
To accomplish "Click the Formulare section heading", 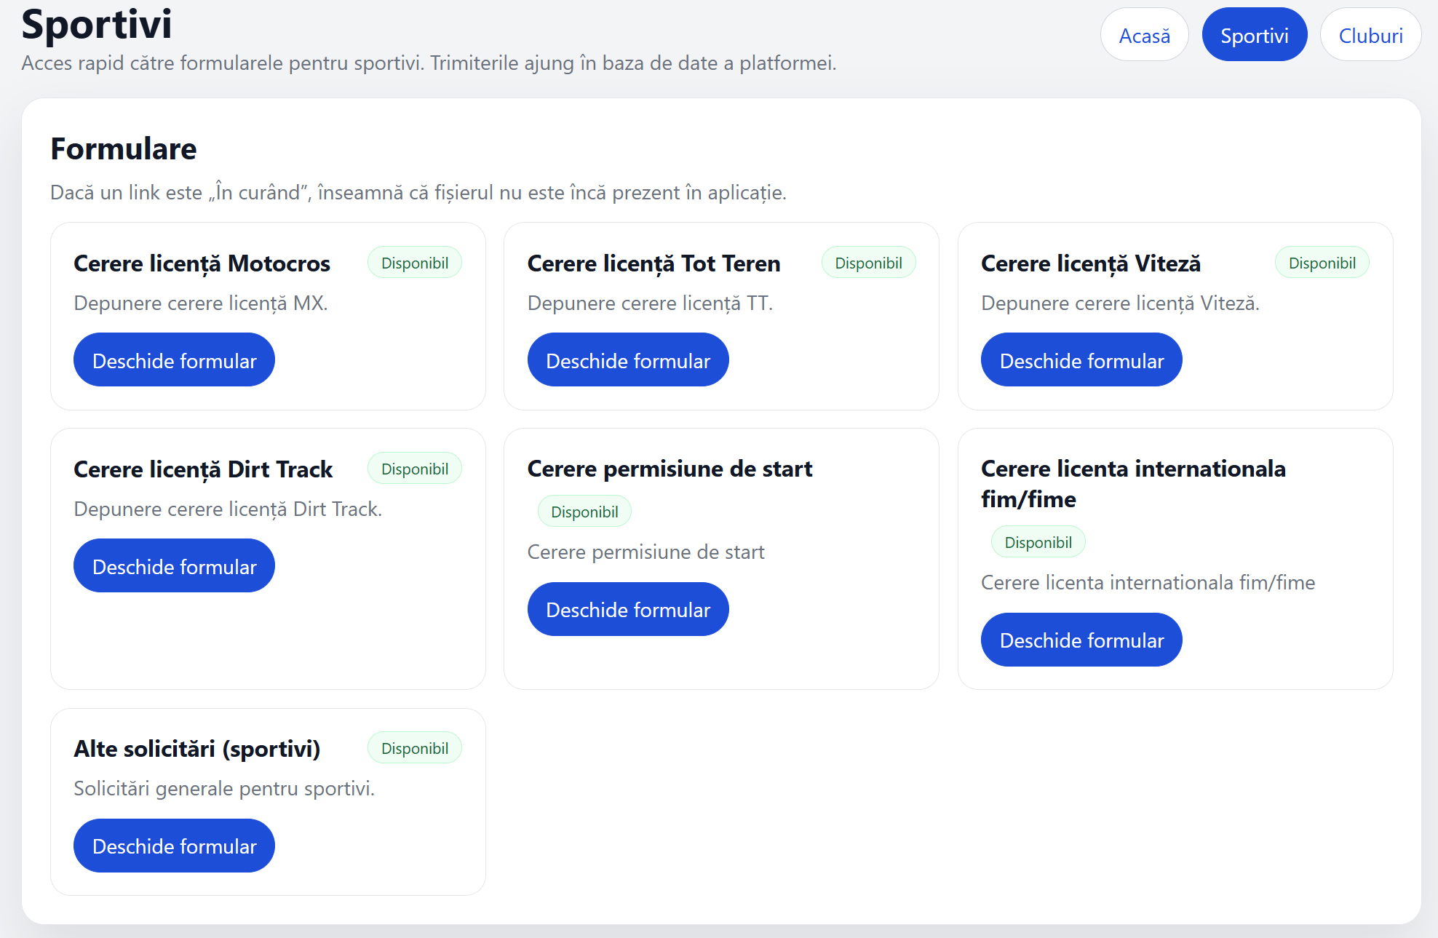I will [123, 149].
